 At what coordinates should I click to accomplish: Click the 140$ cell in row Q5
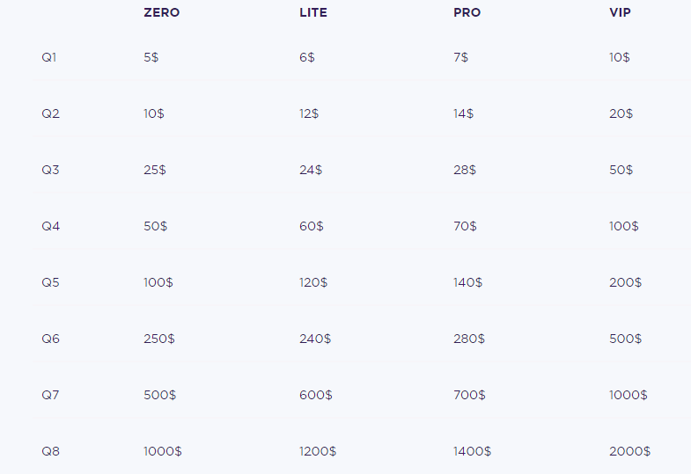pos(467,282)
